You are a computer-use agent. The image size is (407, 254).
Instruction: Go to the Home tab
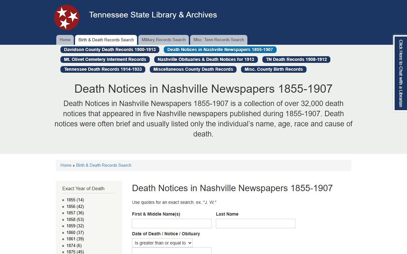(x=65, y=40)
